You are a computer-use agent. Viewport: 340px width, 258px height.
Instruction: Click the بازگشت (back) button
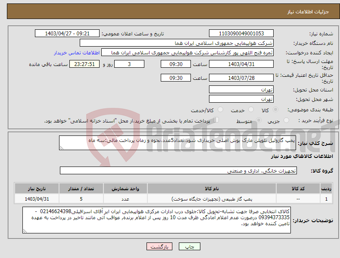point(159,247)
